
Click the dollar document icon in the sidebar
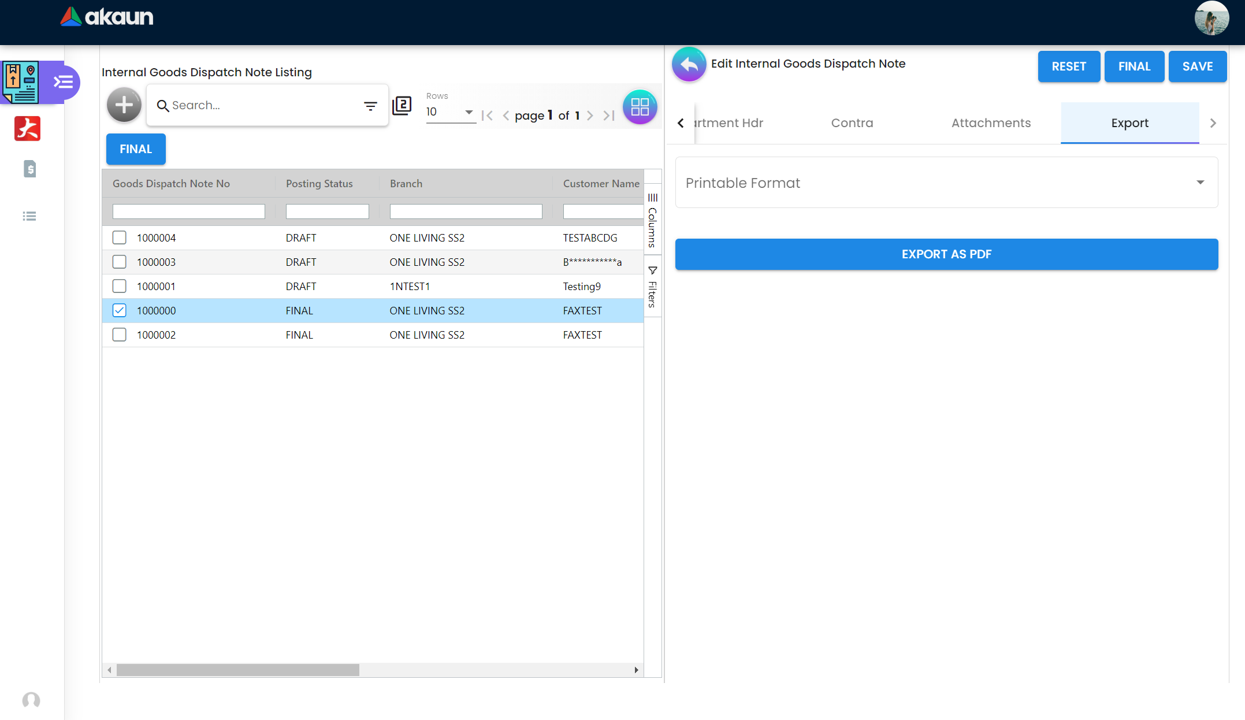[29, 169]
